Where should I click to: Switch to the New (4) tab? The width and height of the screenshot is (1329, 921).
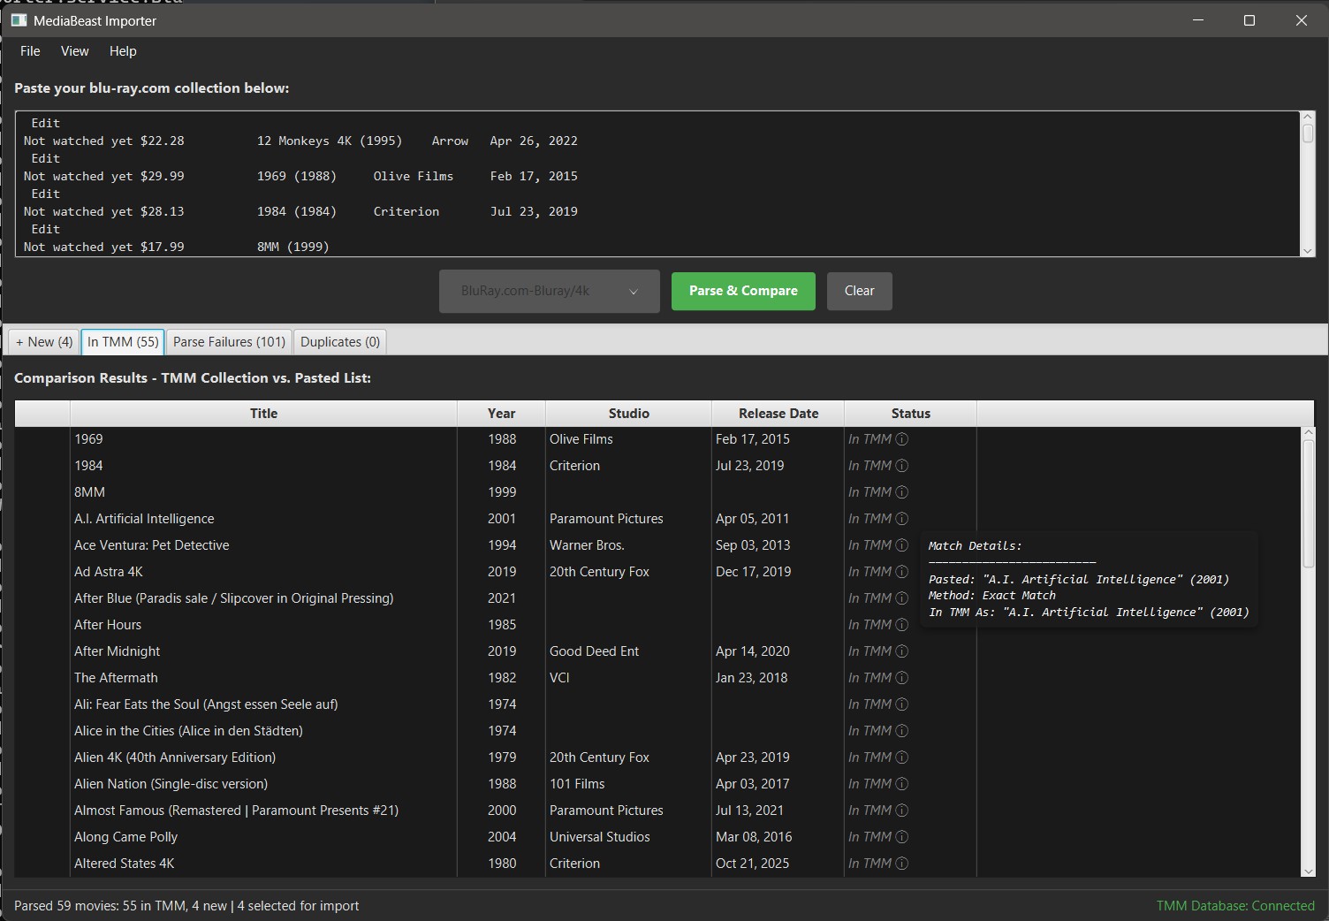(x=44, y=342)
